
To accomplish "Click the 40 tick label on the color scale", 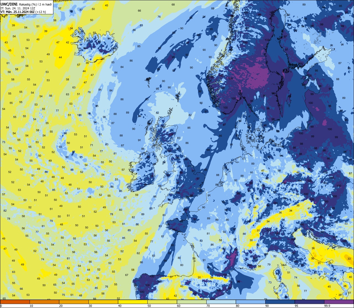I will [x=119, y=306].
